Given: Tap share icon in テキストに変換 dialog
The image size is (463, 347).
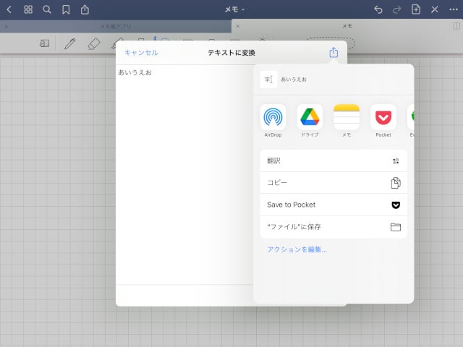Looking at the screenshot, I should tap(334, 52).
